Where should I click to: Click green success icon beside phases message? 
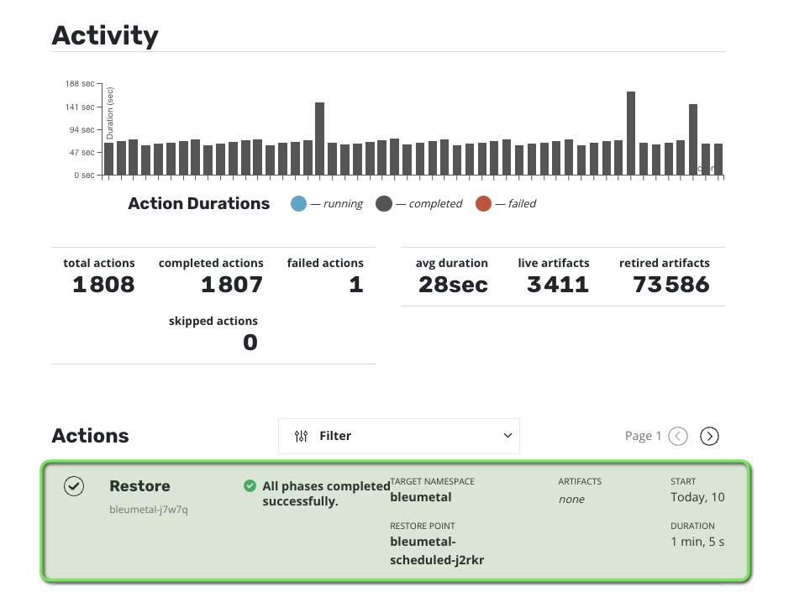click(250, 485)
